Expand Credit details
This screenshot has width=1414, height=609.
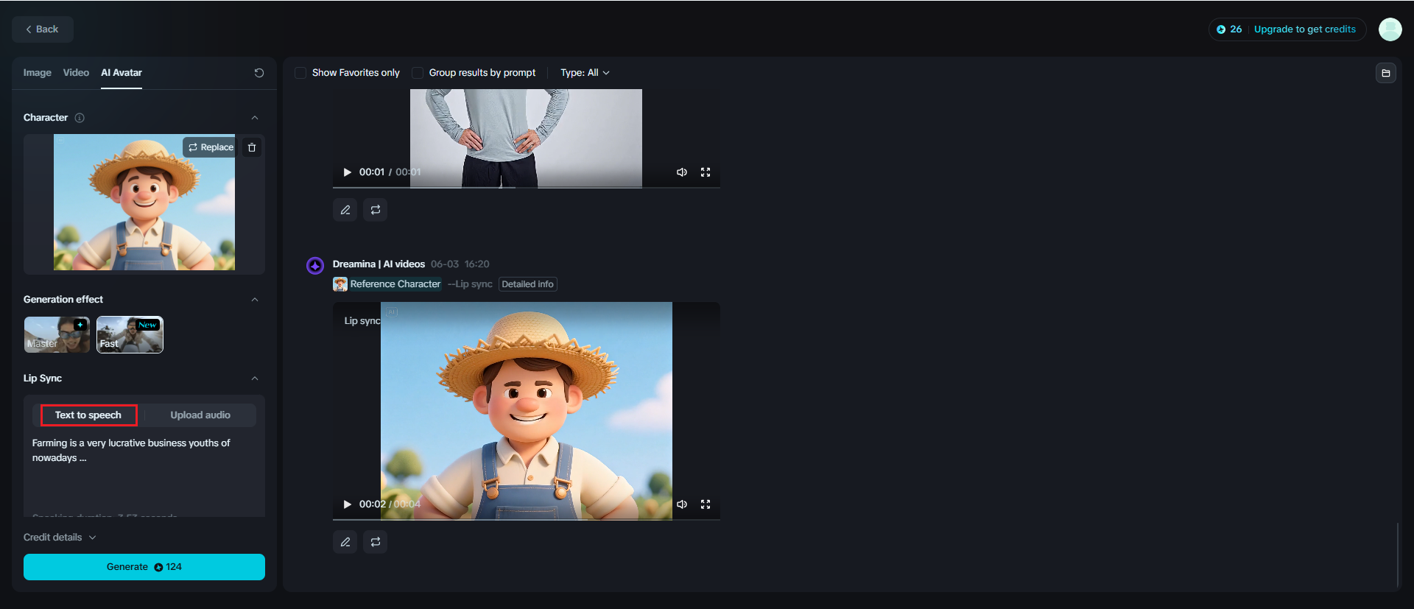(x=60, y=538)
